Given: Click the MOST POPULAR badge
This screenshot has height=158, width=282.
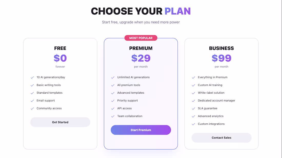Looking at the screenshot, I should pos(141,38).
